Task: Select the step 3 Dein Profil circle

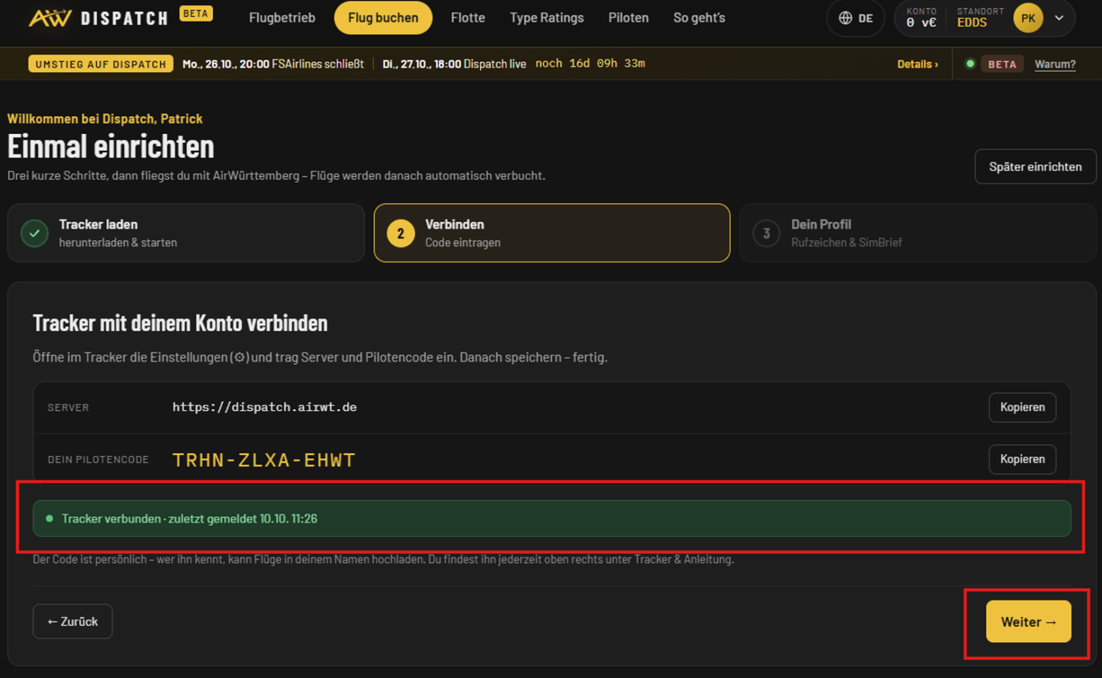Action: (766, 233)
